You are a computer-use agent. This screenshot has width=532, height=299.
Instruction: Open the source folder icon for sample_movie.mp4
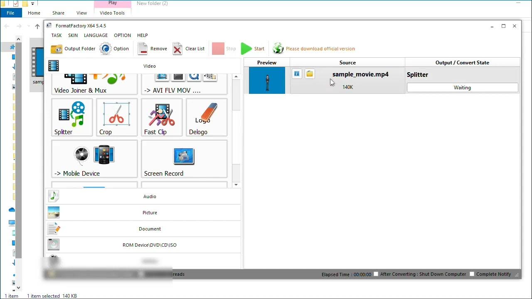pyautogui.click(x=310, y=74)
